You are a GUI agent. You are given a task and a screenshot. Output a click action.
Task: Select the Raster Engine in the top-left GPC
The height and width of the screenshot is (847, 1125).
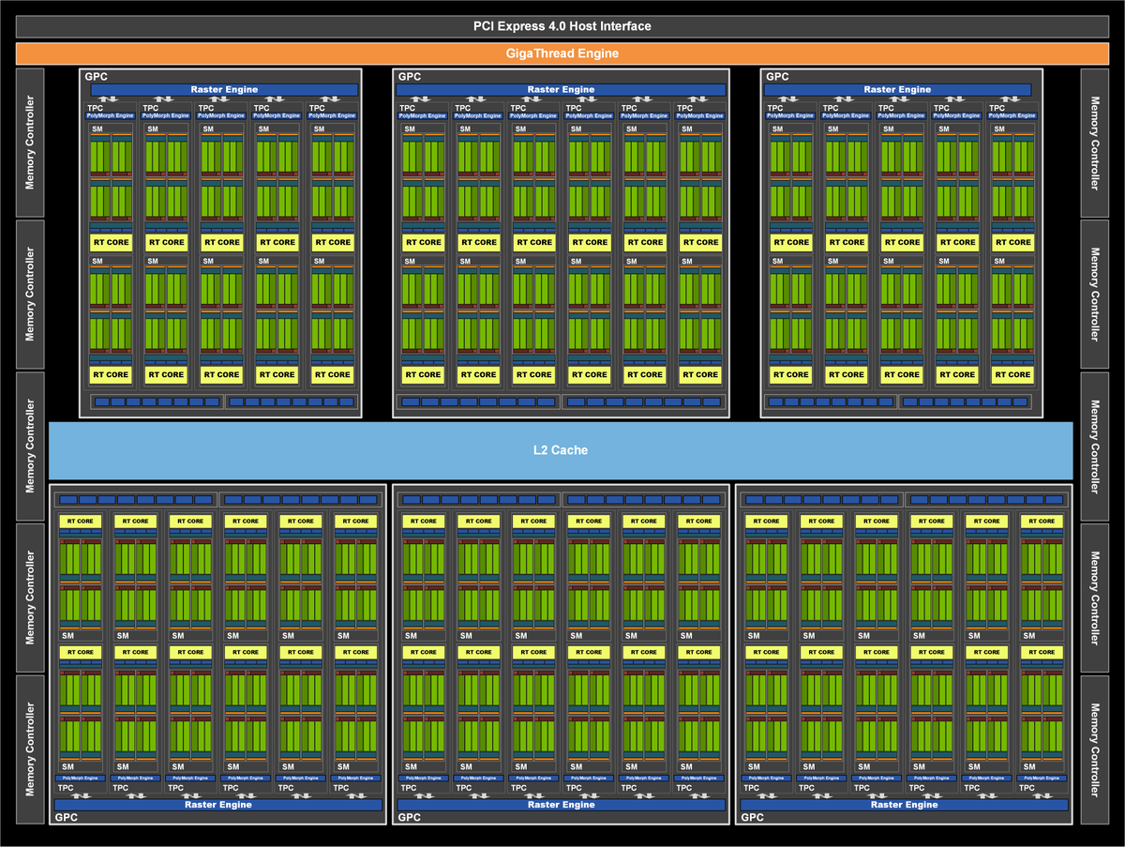coord(225,90)
